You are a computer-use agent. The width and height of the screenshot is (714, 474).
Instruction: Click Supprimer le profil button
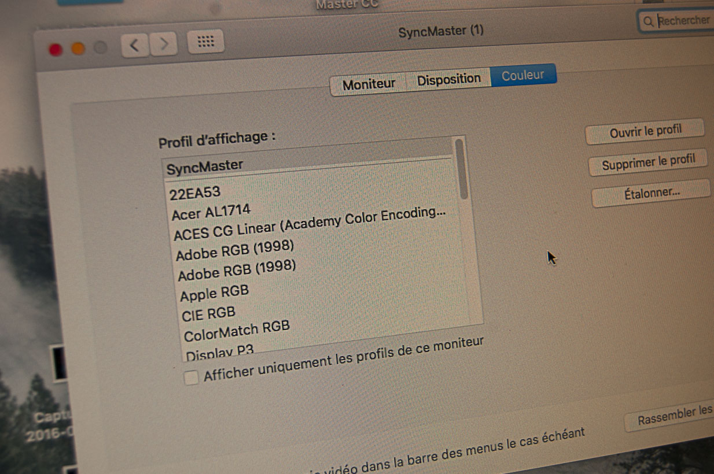[x=648, y=162]
